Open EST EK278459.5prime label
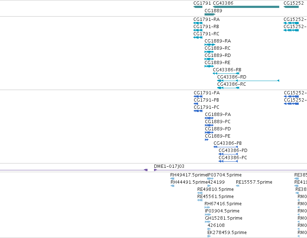The image size is (307, 238). click(x=227, y=233)
